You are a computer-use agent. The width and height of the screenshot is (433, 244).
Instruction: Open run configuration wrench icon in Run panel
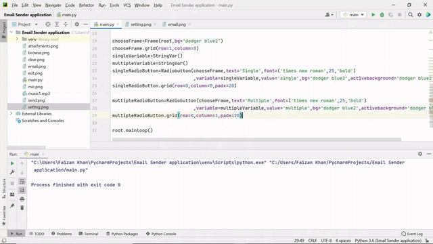pyautogui.click(x=12, y=172)
